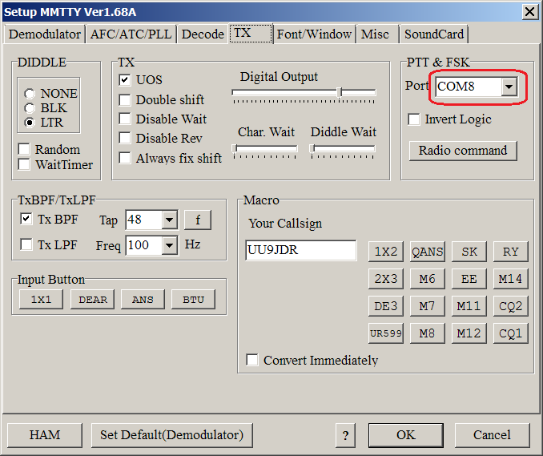Click the CQ1 macro button
Screen dimensions: 543x456
click(511, 333)
